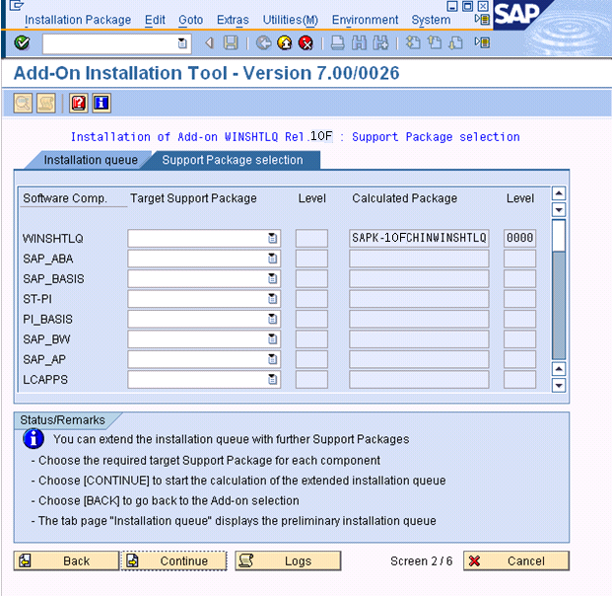This screenshot has width=612, height=596.
Task: Open SAP_AP target package value help
Action: tap(272, 359)
